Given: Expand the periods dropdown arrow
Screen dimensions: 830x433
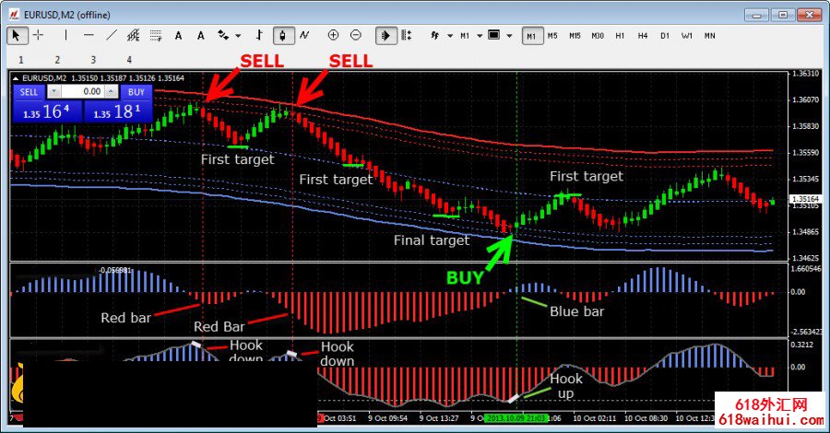Looking at the screenshot, I should [x=480, y=36].
